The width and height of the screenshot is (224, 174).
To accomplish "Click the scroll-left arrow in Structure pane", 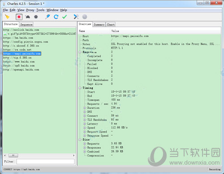I will (x=5, y=156).
